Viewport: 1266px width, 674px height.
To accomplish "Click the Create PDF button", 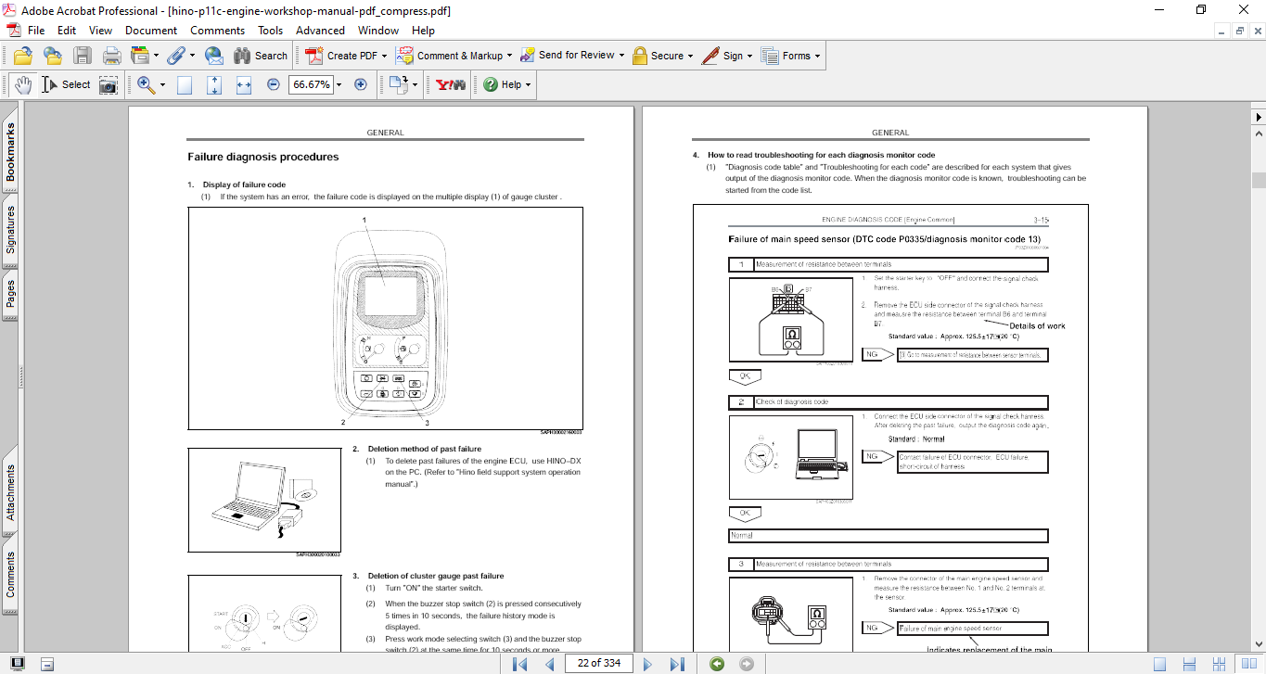I will tap(343, 56).
